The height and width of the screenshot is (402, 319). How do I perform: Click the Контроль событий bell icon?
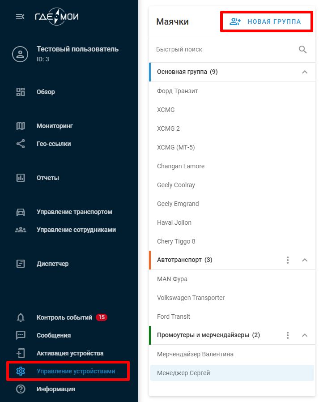(x=20, y=317)
